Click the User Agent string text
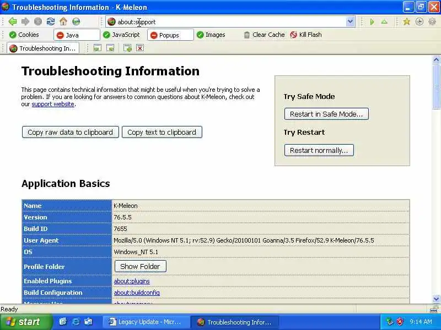The width and height of the screenshot is (441, 330). pos(244,240)
